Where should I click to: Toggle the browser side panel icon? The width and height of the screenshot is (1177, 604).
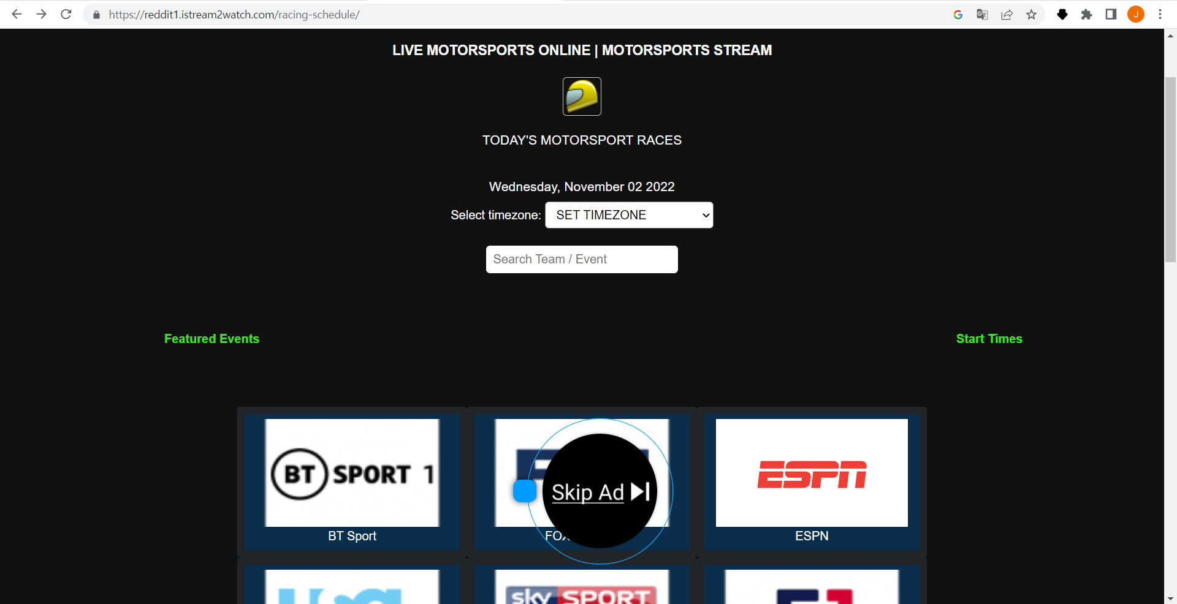click(1111, 15)
